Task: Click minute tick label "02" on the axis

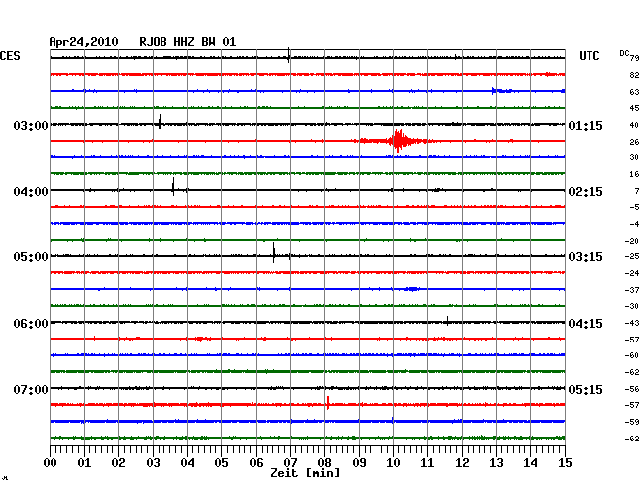Action: point(118,463)
